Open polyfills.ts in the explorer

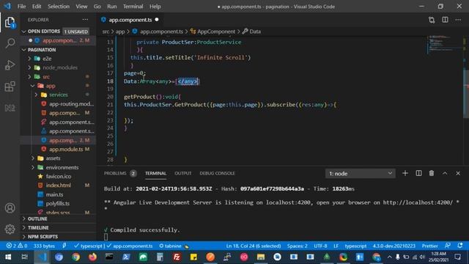pos(58,203)
